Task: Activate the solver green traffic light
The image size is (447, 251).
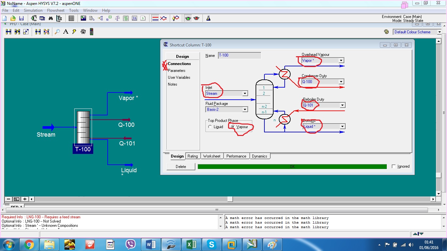Action: [x=188, y=18]
